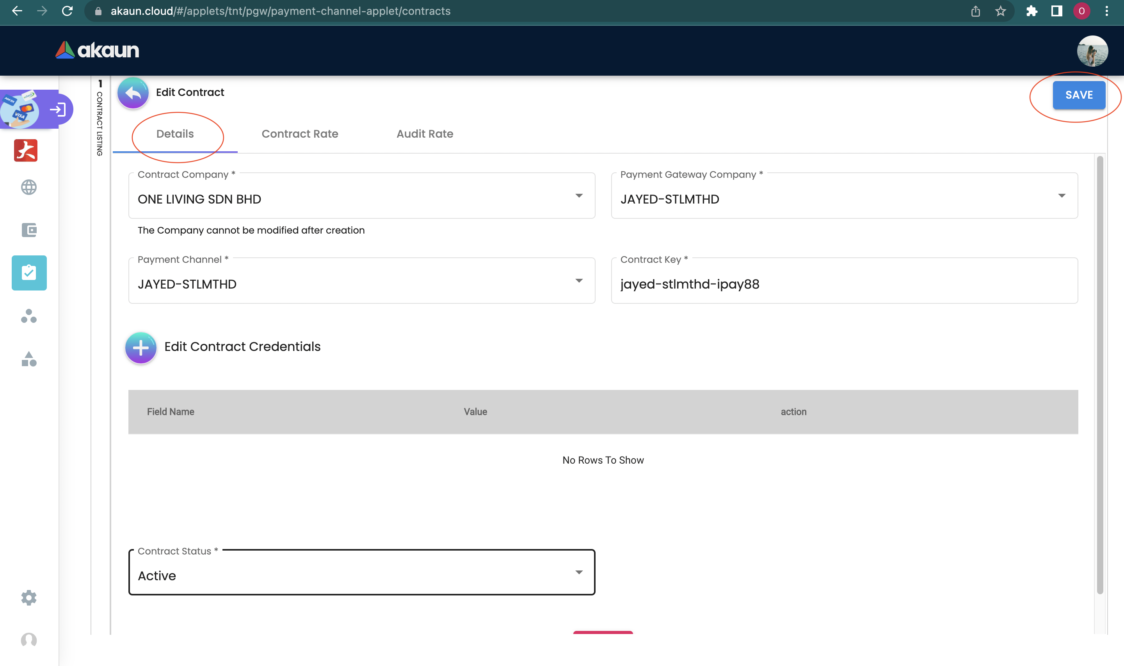The height and width of the screenshot is (666, 1124).
Task: Select the clipboard check sidebar icon
Action: [29, 273]
